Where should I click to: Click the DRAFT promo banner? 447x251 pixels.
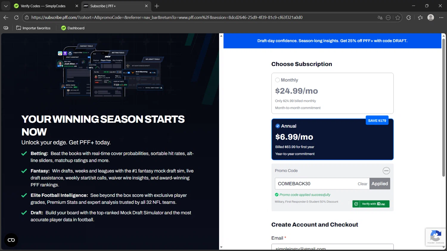click(x=332, y=41)
